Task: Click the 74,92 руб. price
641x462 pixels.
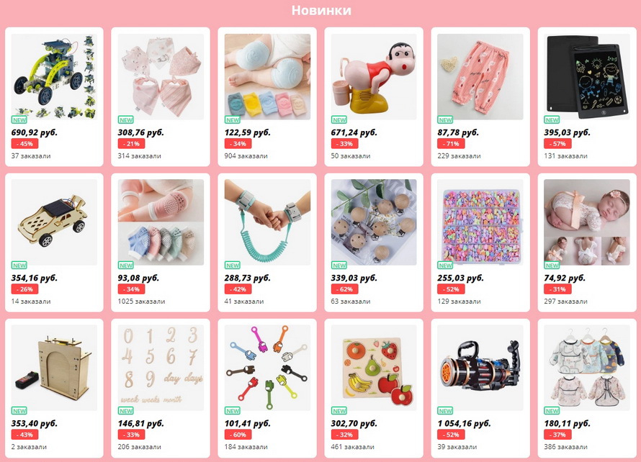Action: 565,278
